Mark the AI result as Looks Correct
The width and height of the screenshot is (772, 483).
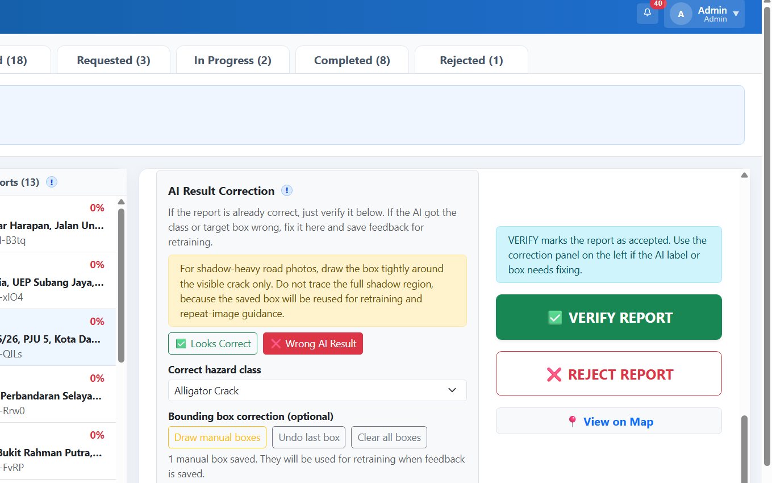pyautogui.click(x=212, y=343)
